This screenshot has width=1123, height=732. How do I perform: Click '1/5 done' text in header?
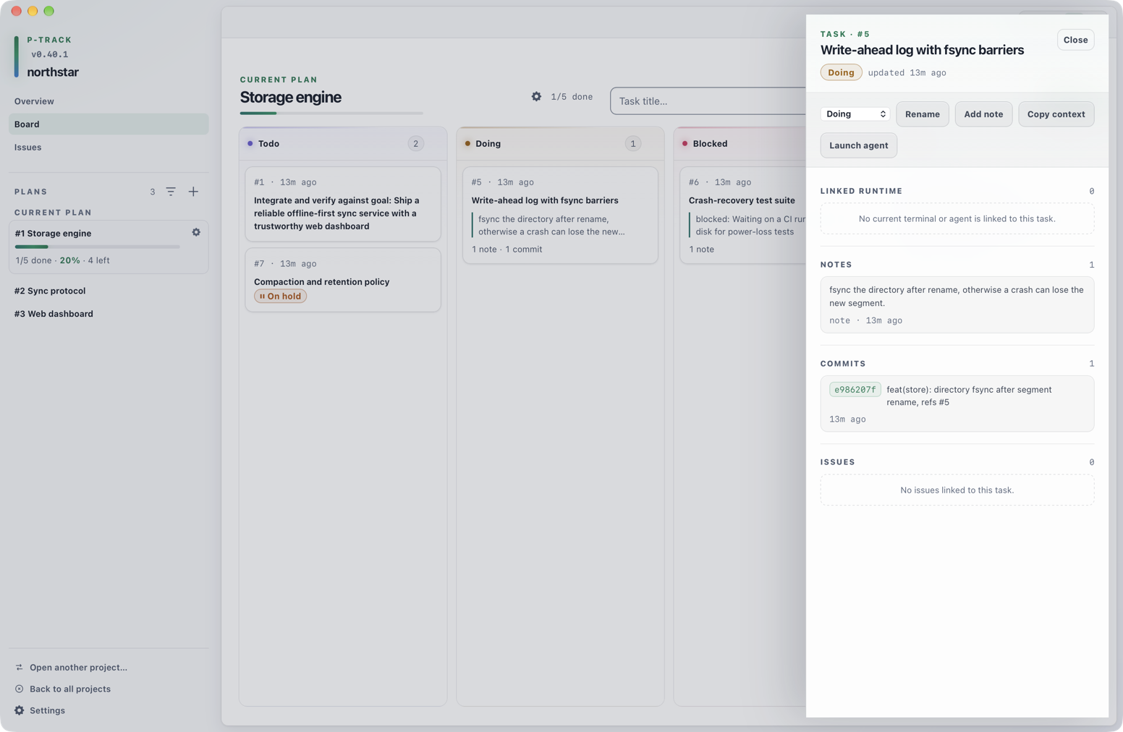[572, 96]
